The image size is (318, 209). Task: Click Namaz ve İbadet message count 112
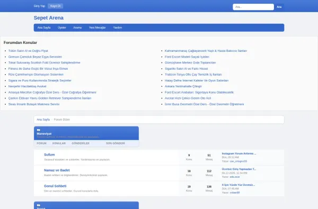[209, 171]
